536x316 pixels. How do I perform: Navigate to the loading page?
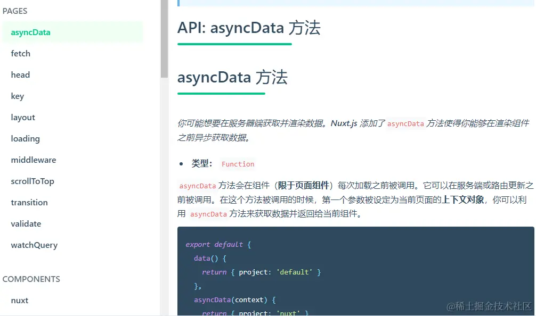25,138
